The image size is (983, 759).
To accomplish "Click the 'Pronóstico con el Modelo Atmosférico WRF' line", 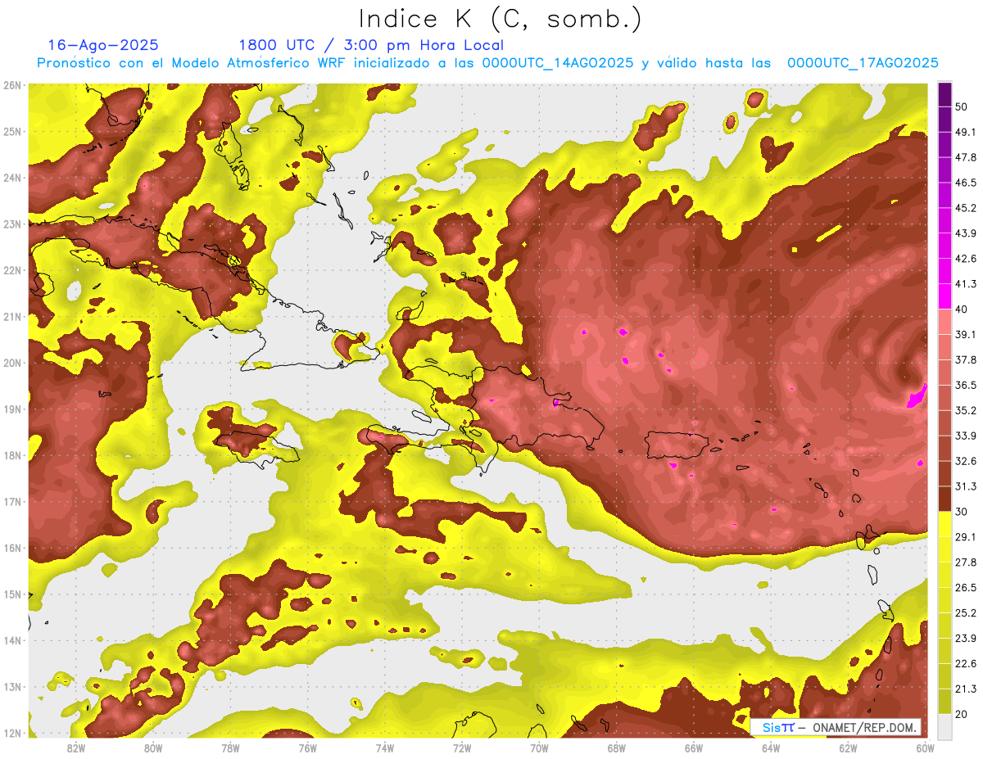I will (x=488, y=63).
